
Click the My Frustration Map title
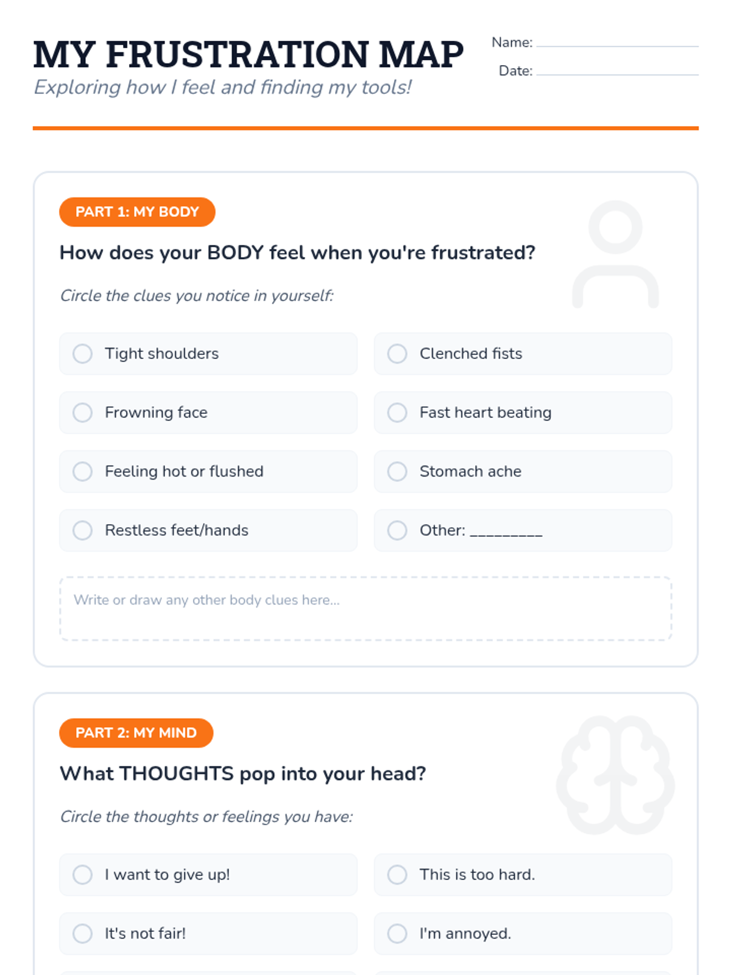248,54
